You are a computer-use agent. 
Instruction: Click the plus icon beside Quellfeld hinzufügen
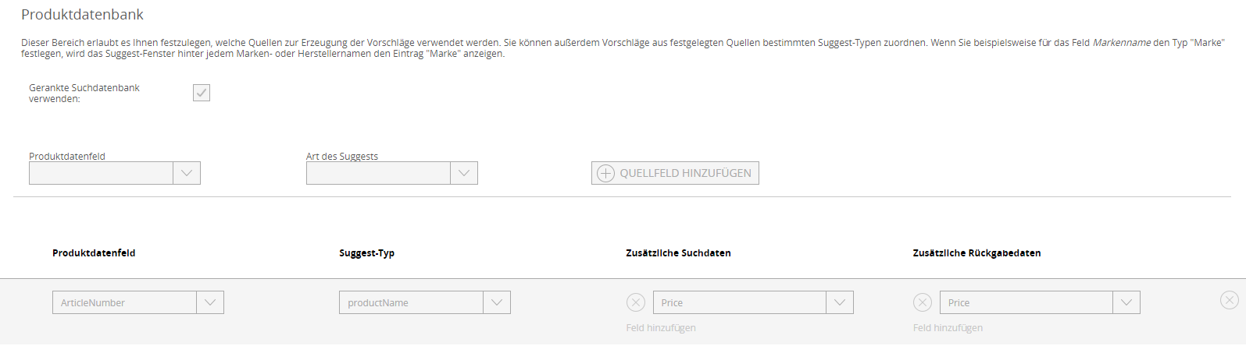tap(605, 173)
